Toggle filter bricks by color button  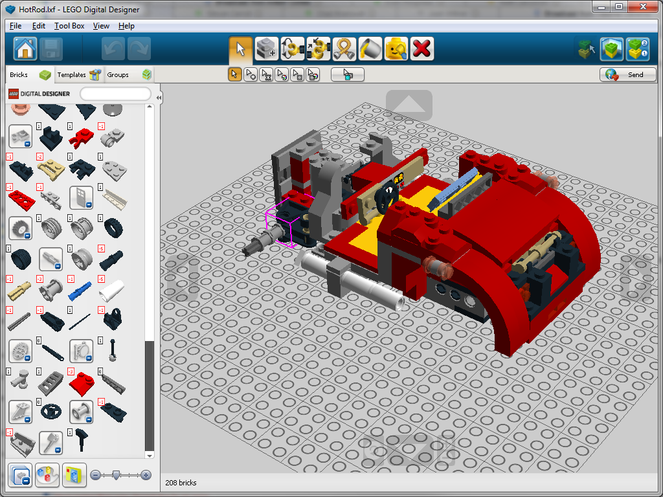[x=47, y=475]
